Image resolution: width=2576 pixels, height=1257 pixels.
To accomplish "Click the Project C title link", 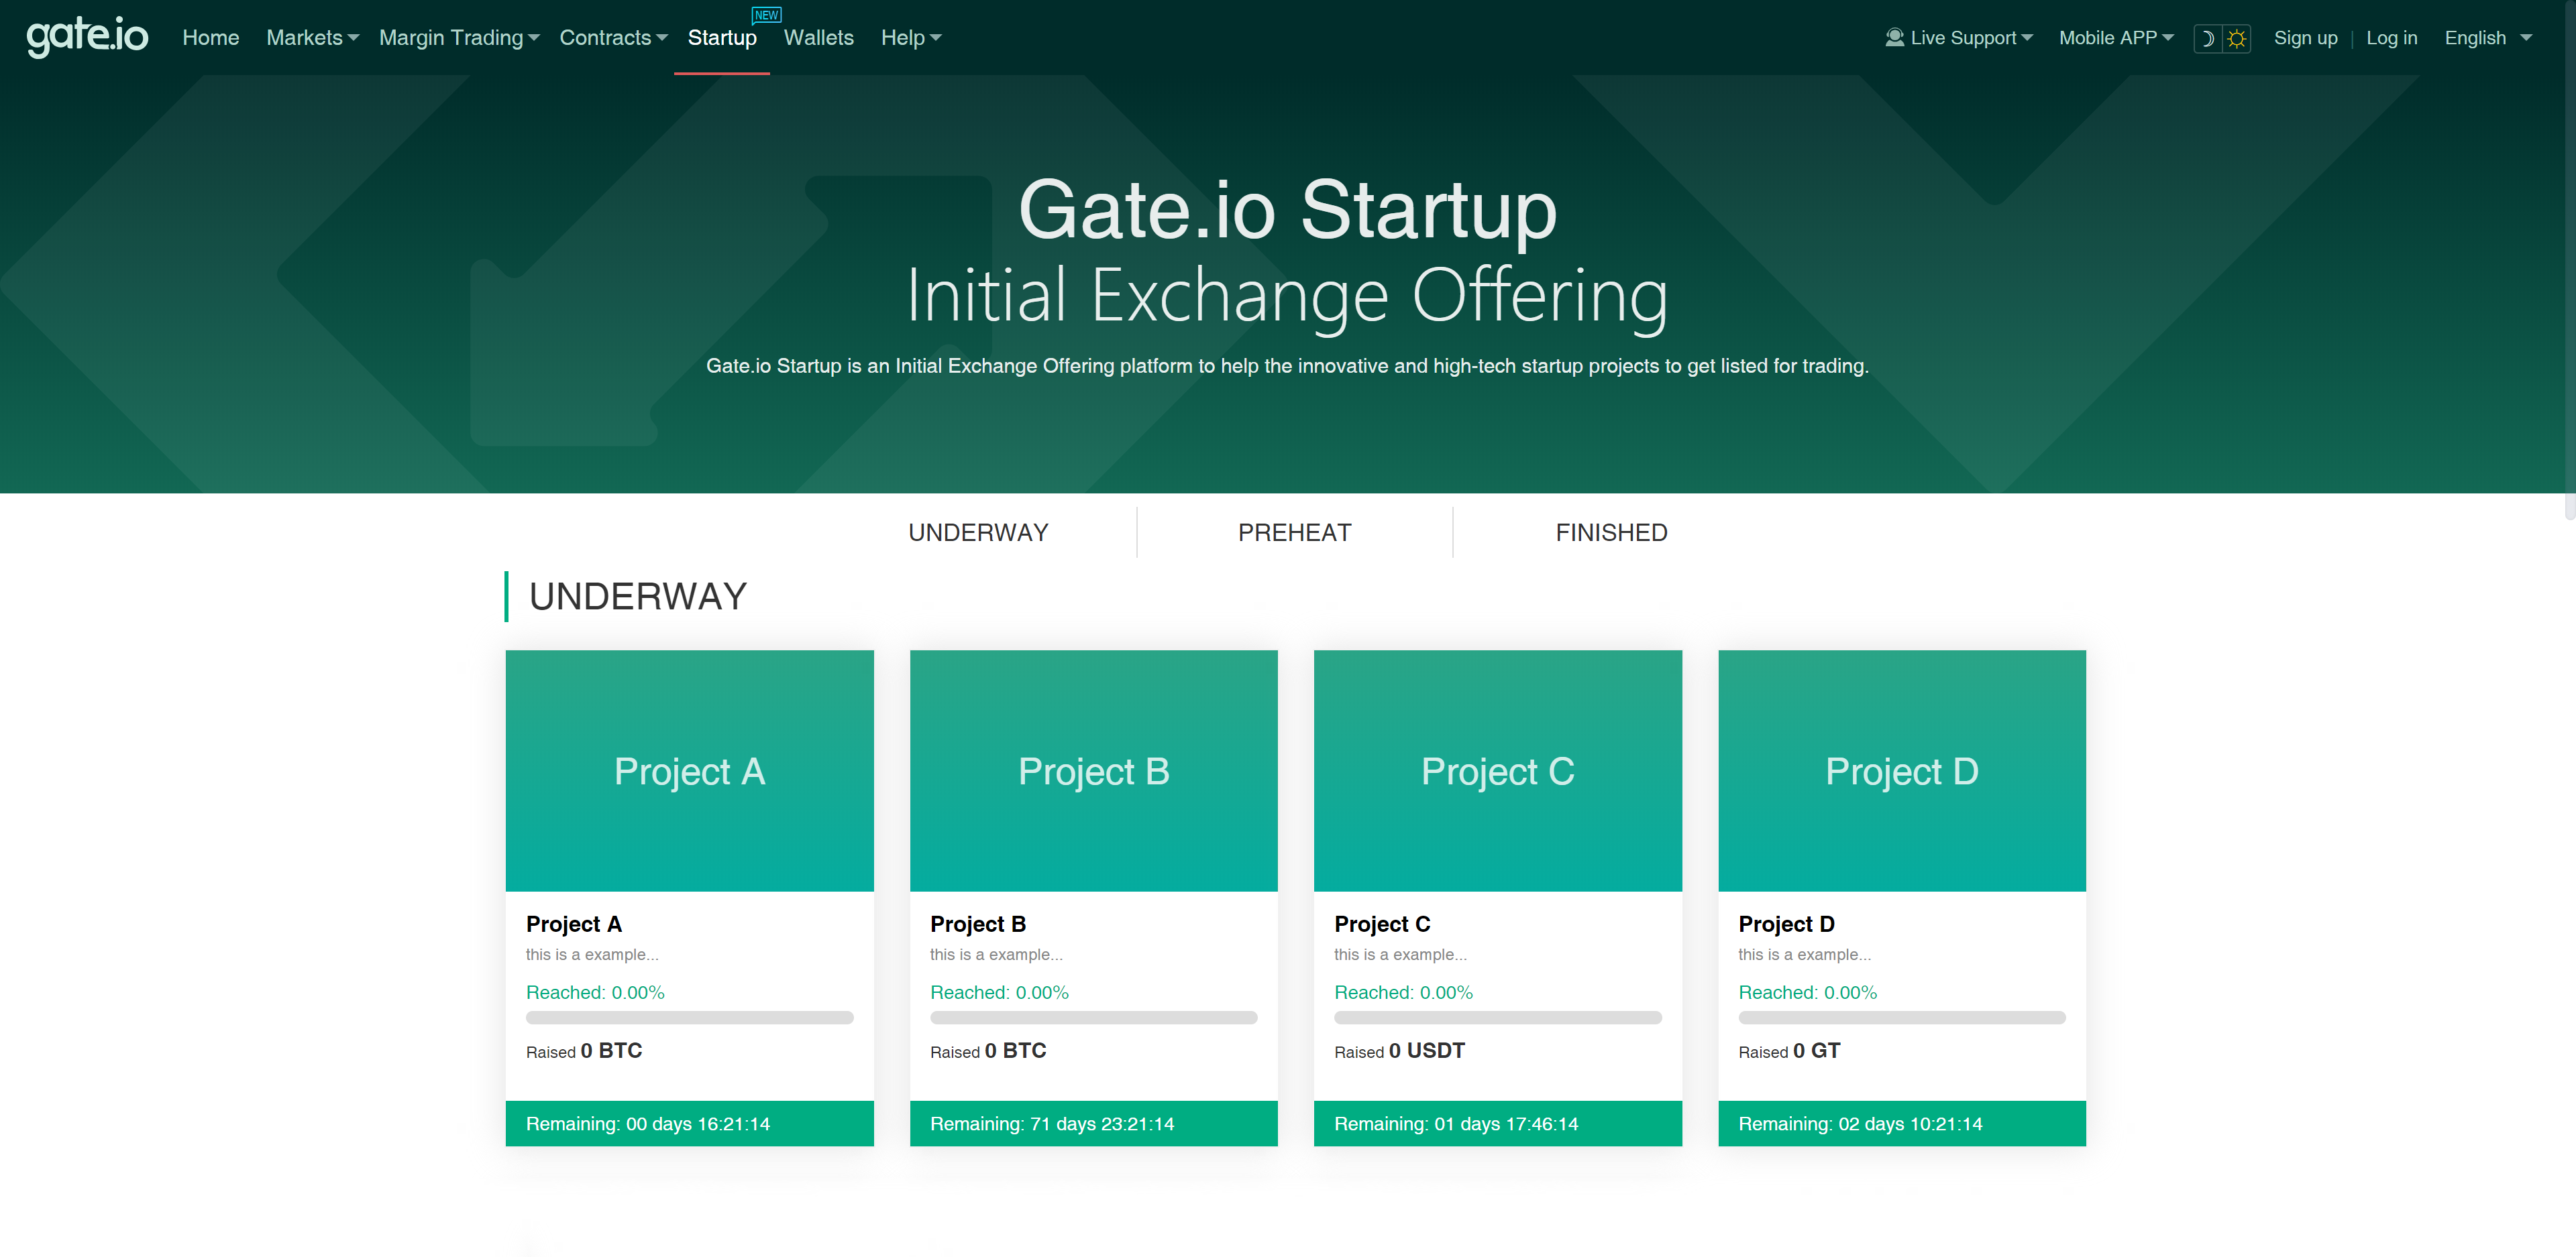I will coord(1382,923).
